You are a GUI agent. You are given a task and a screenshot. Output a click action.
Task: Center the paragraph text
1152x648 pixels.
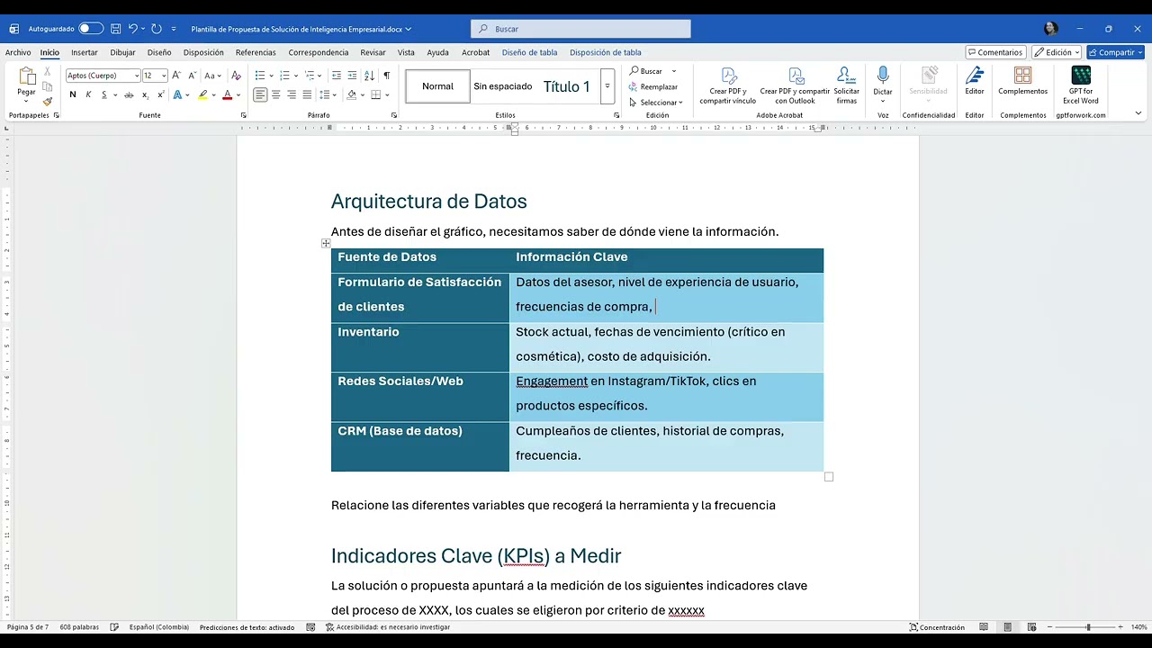point(276,95)
